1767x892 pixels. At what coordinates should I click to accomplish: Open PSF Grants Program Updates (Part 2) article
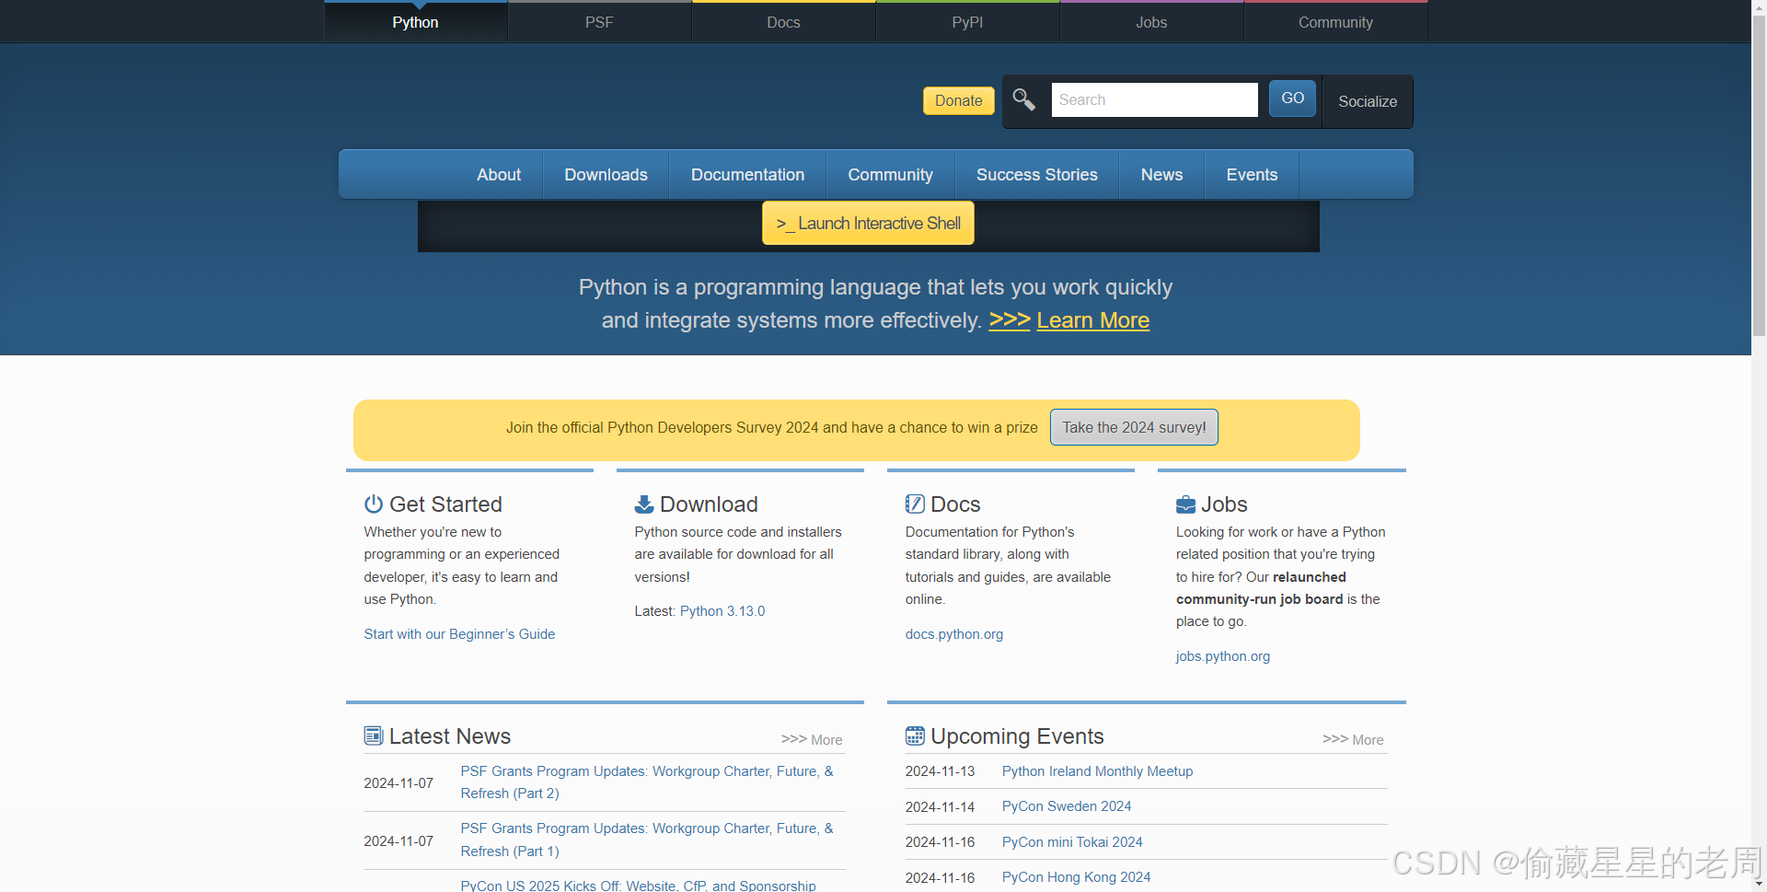coord(647,782)
